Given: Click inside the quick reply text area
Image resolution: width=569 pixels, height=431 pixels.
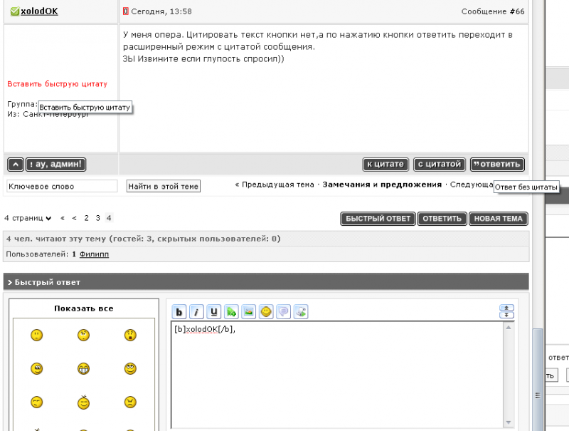Looking at the screenshot, I should tap(337, 374).
